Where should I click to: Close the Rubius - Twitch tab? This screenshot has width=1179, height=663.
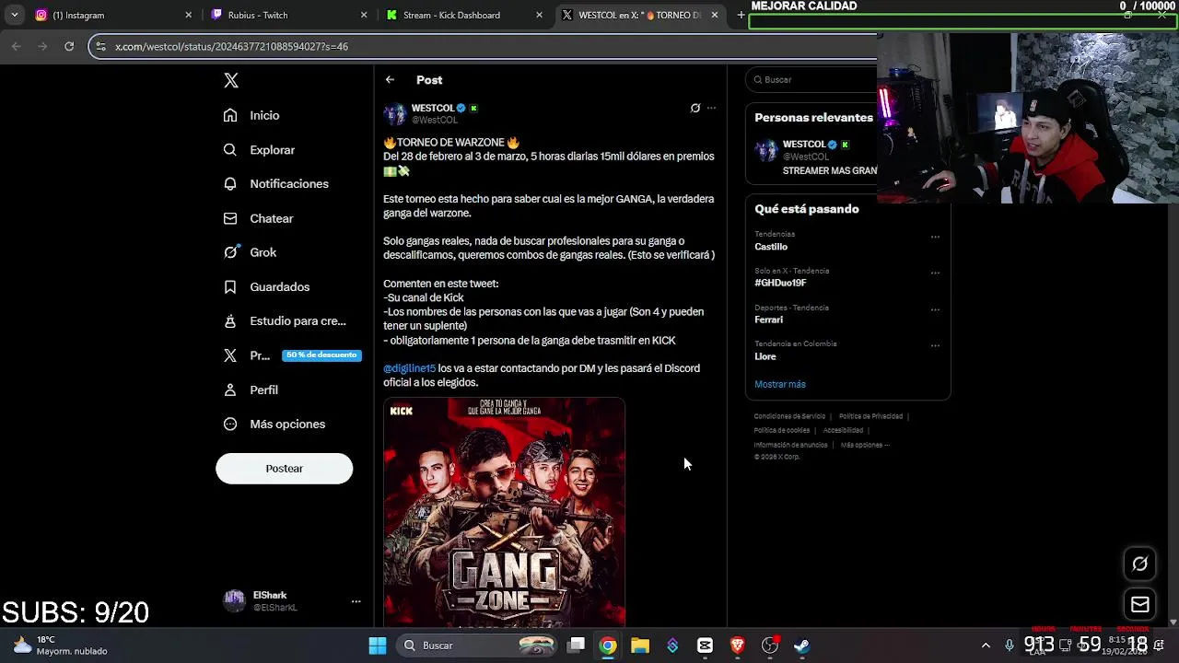coord(364,15)
